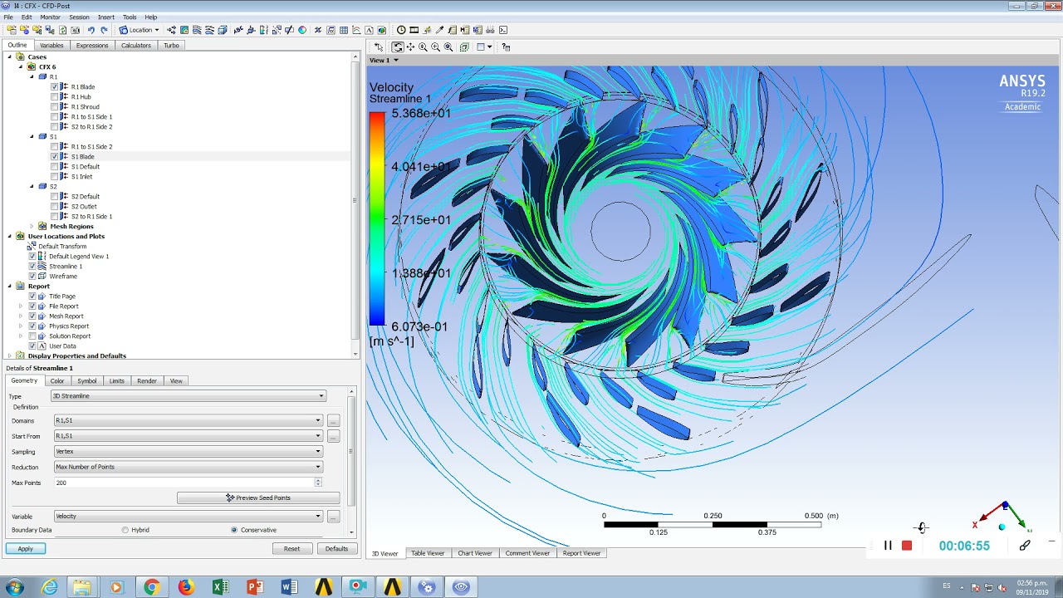1063x598 pixels.
Task: Open the Reduction dropdown
Action: point(189,467)
